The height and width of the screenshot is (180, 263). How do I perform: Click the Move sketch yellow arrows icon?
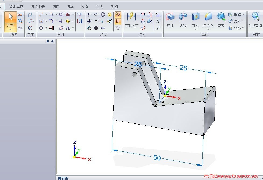pyautogui.click(x=68, y=21)
